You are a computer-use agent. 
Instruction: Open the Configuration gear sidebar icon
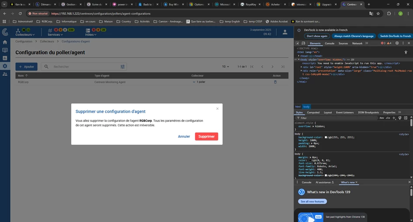click(x=5, y=66)
